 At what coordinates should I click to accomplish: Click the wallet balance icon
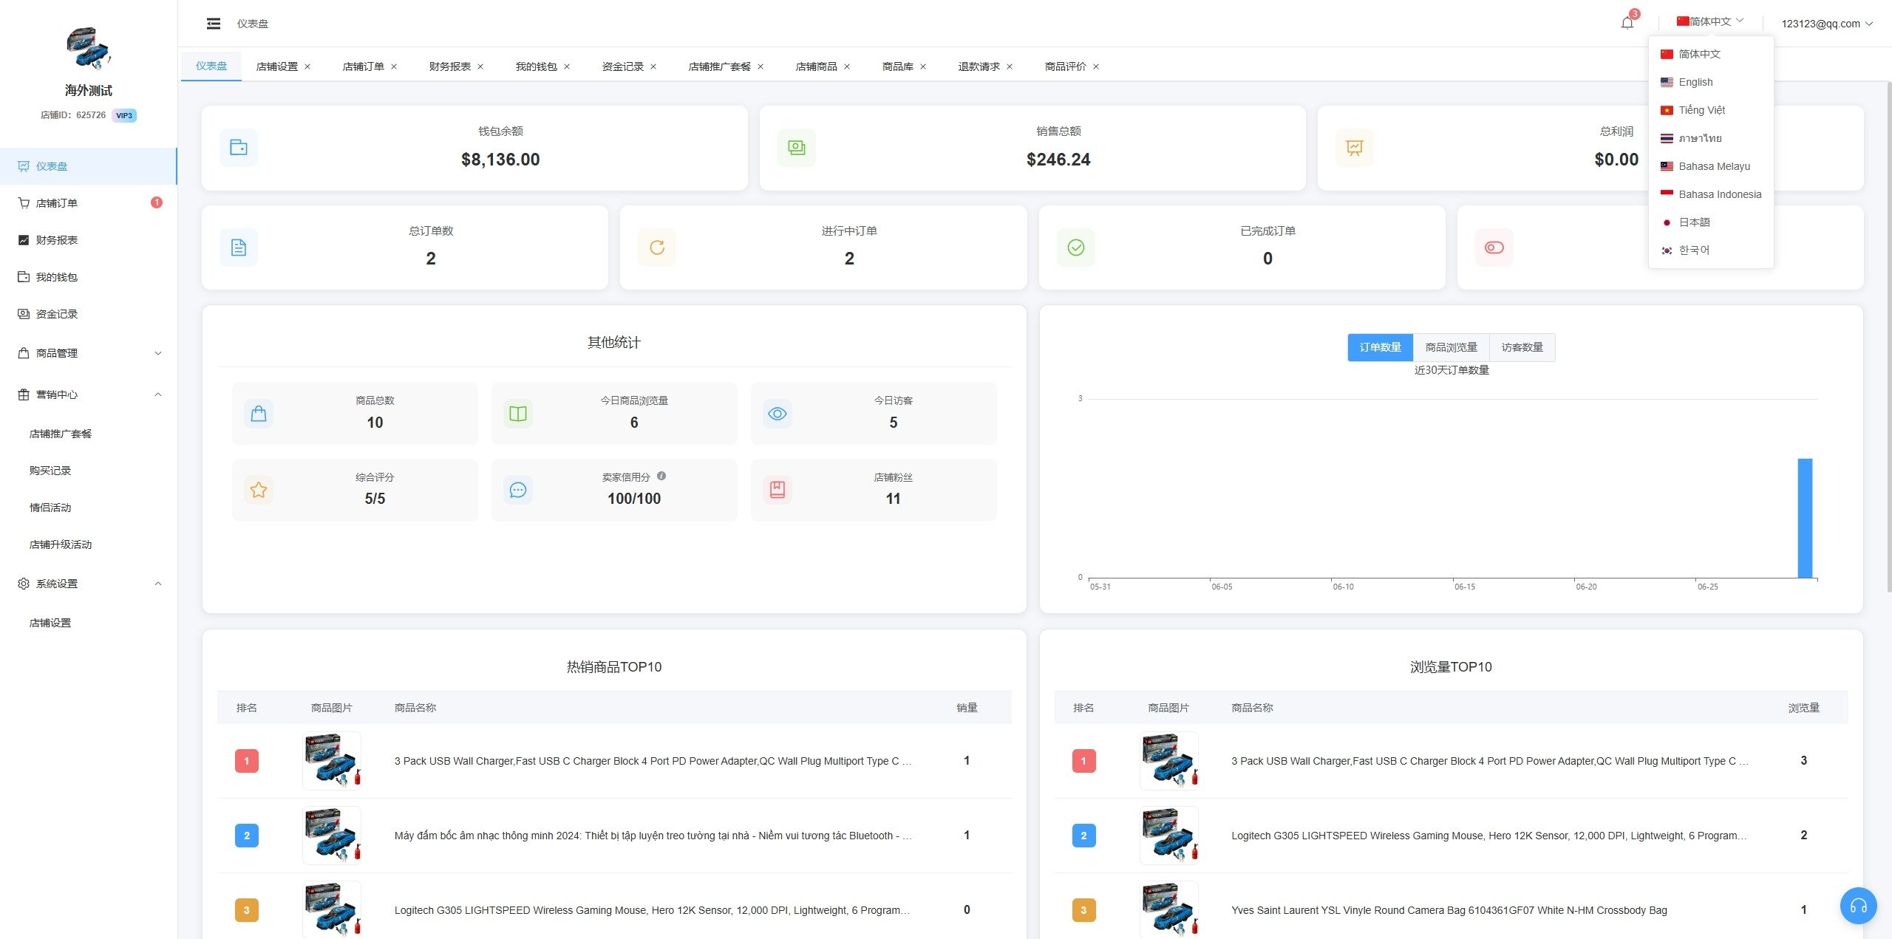coord(239,148)
